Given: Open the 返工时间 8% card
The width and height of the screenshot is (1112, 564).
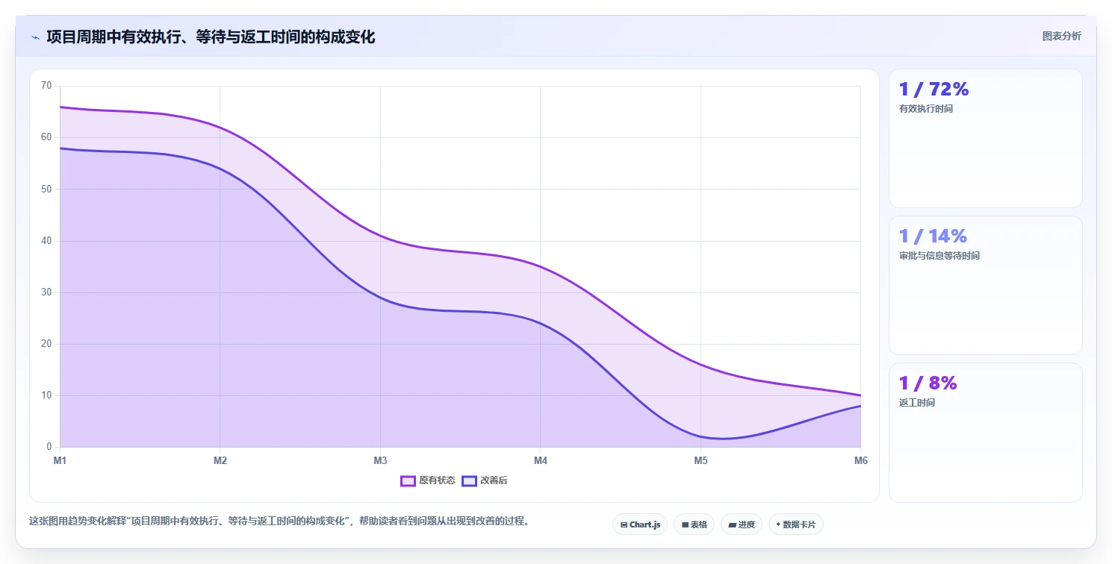Looking at the screenshot, I should click(x=985, y=433).
